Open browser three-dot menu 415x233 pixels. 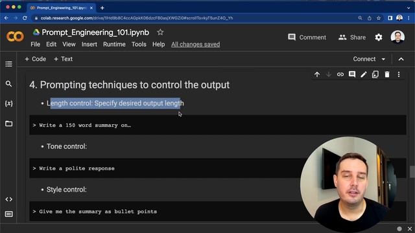(x=409, y=18)
